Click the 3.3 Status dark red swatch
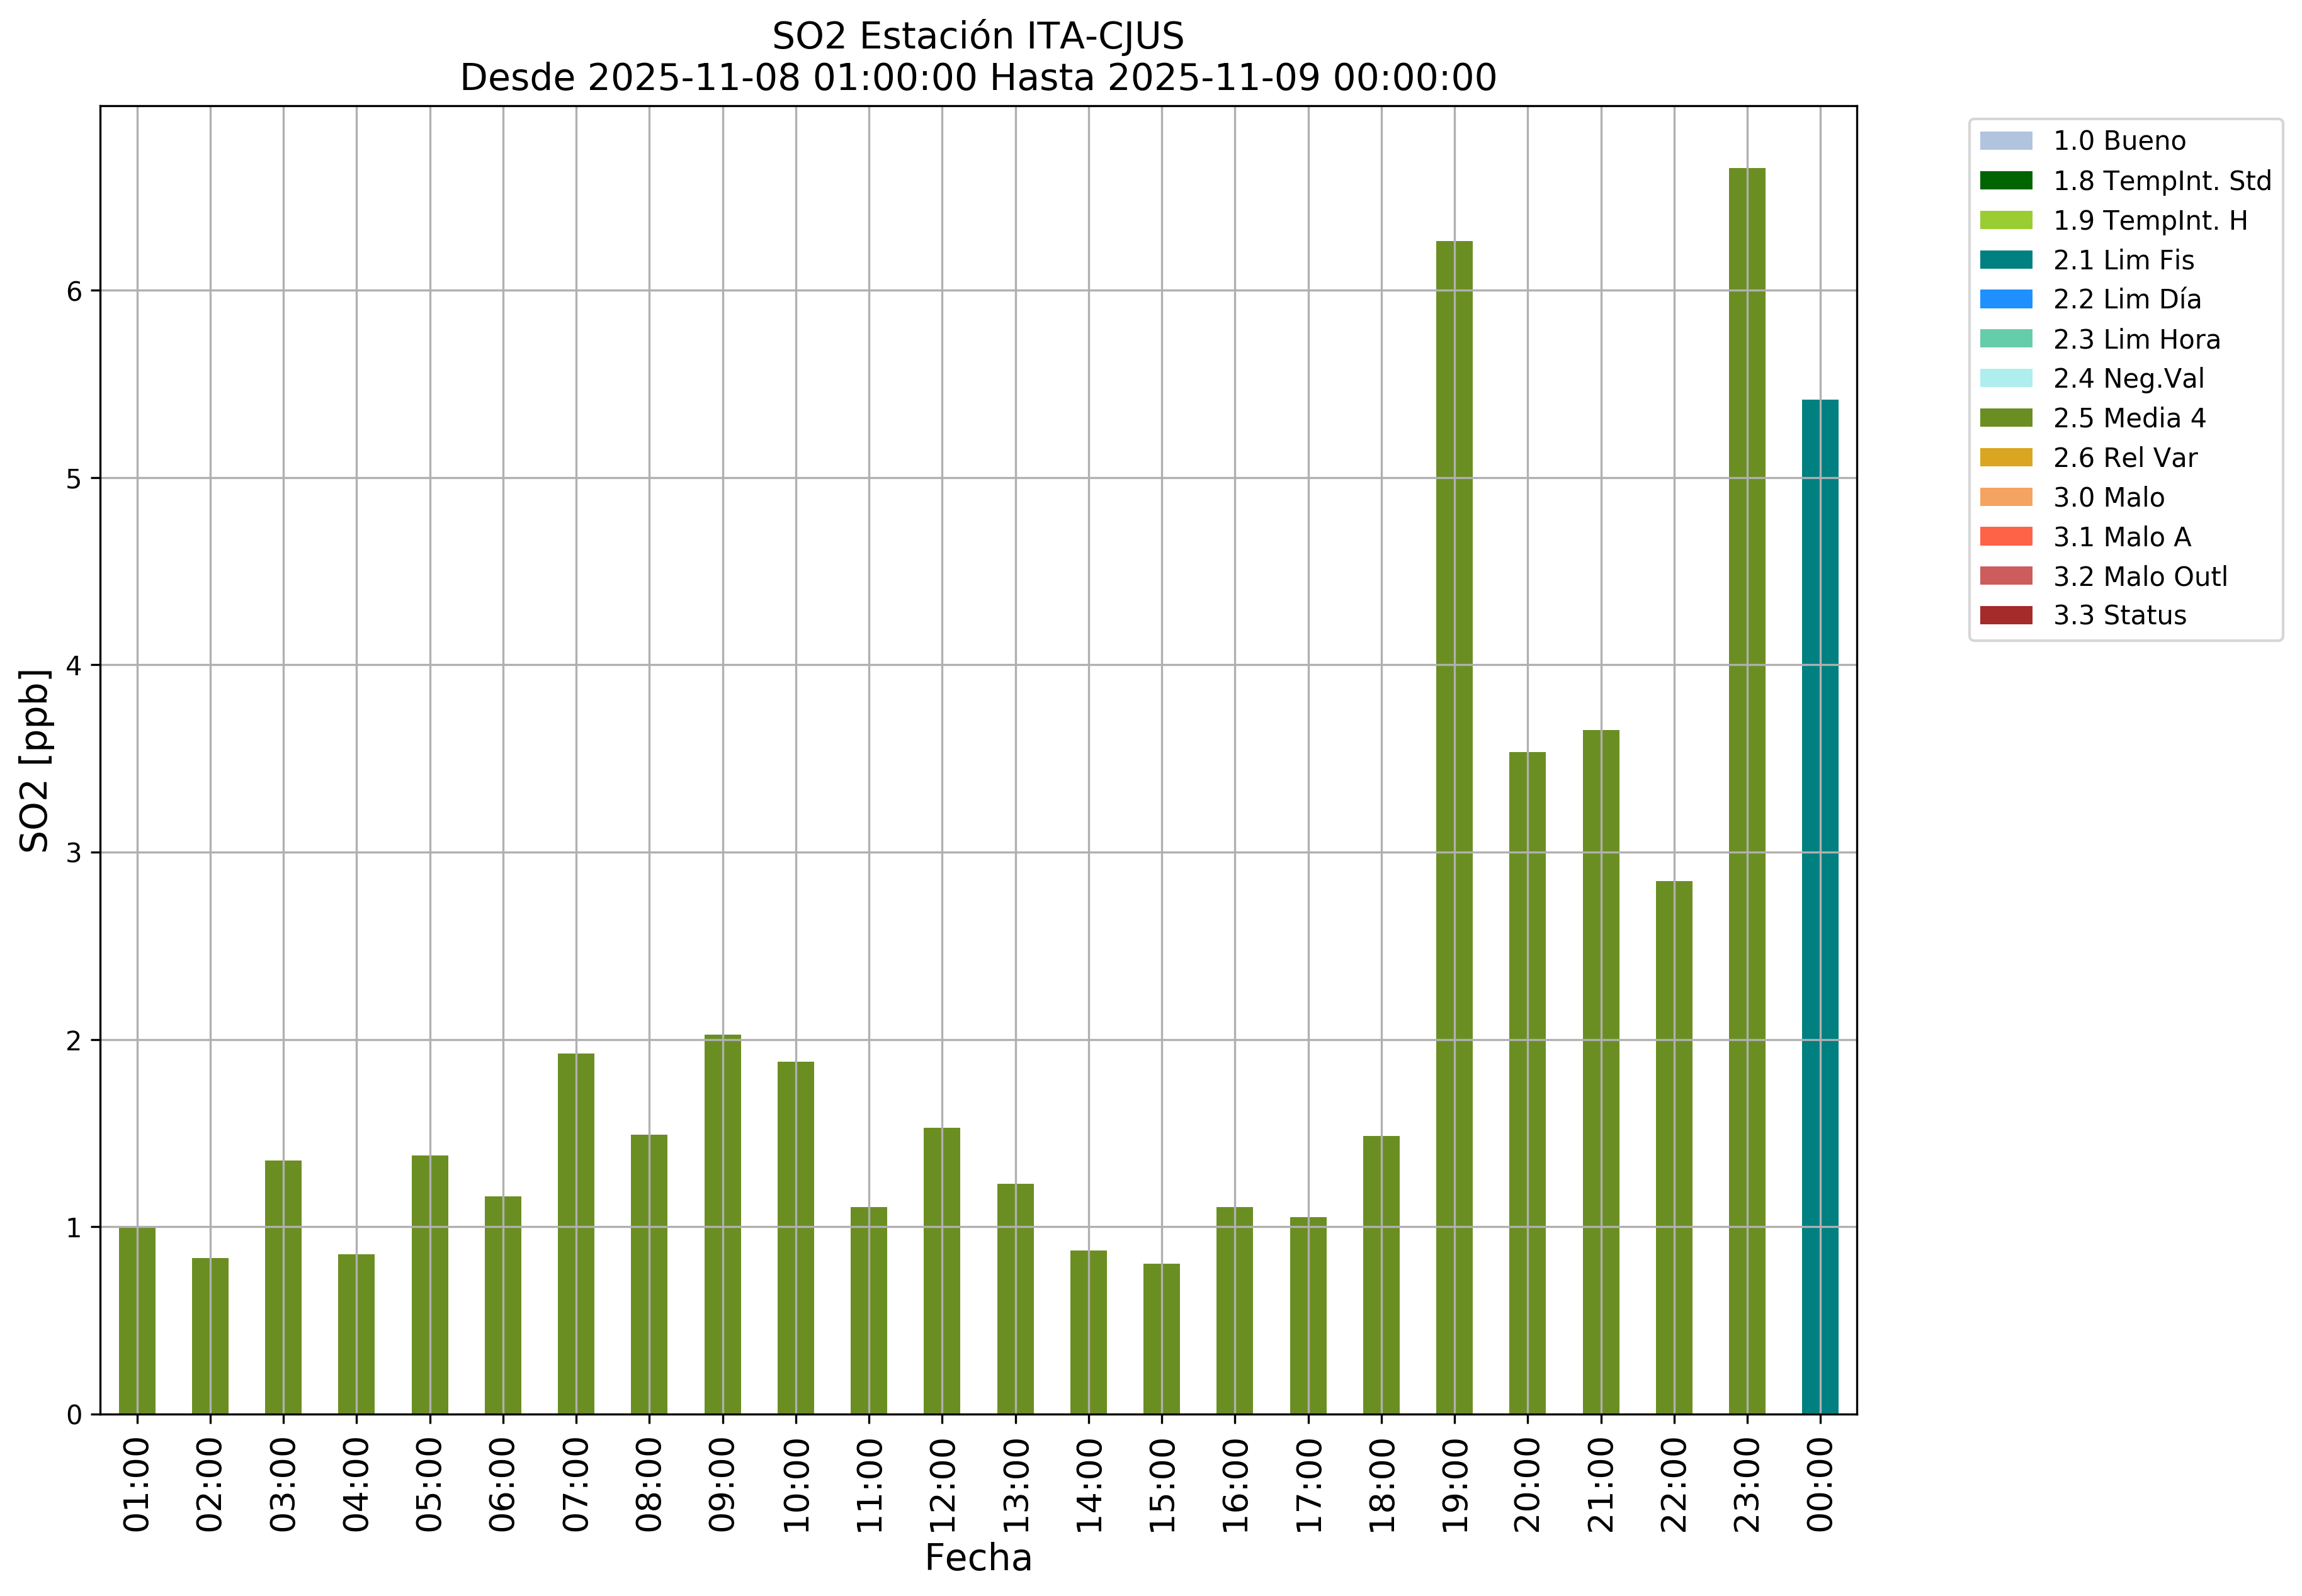 (2005, 615)
